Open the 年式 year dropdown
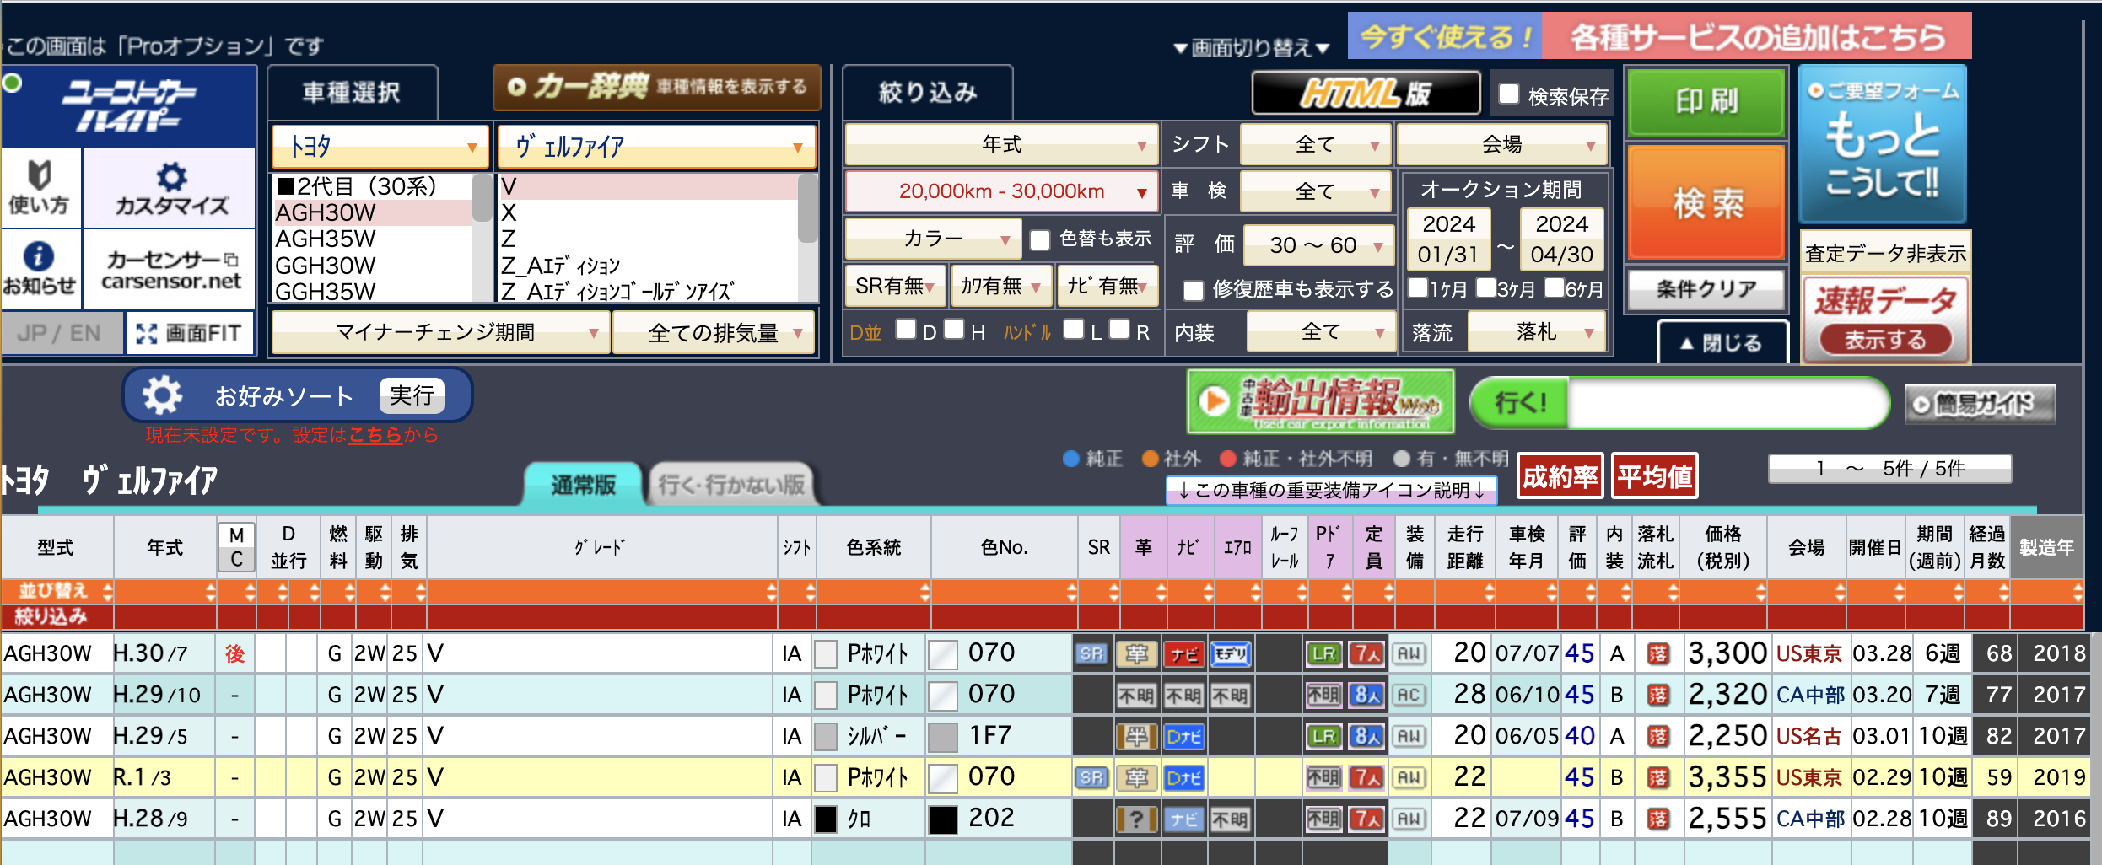 click(1001, 145)
